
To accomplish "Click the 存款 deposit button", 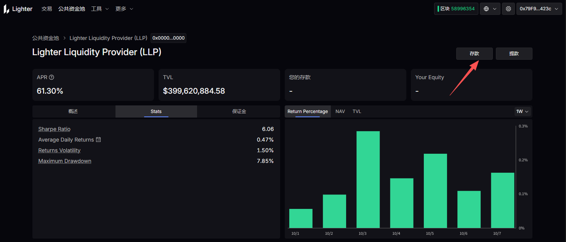I will coord(474,54).
